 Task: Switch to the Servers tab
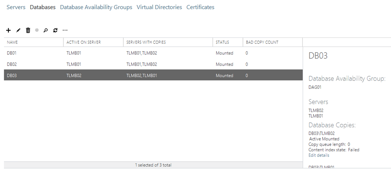click(x=16, y=7)
